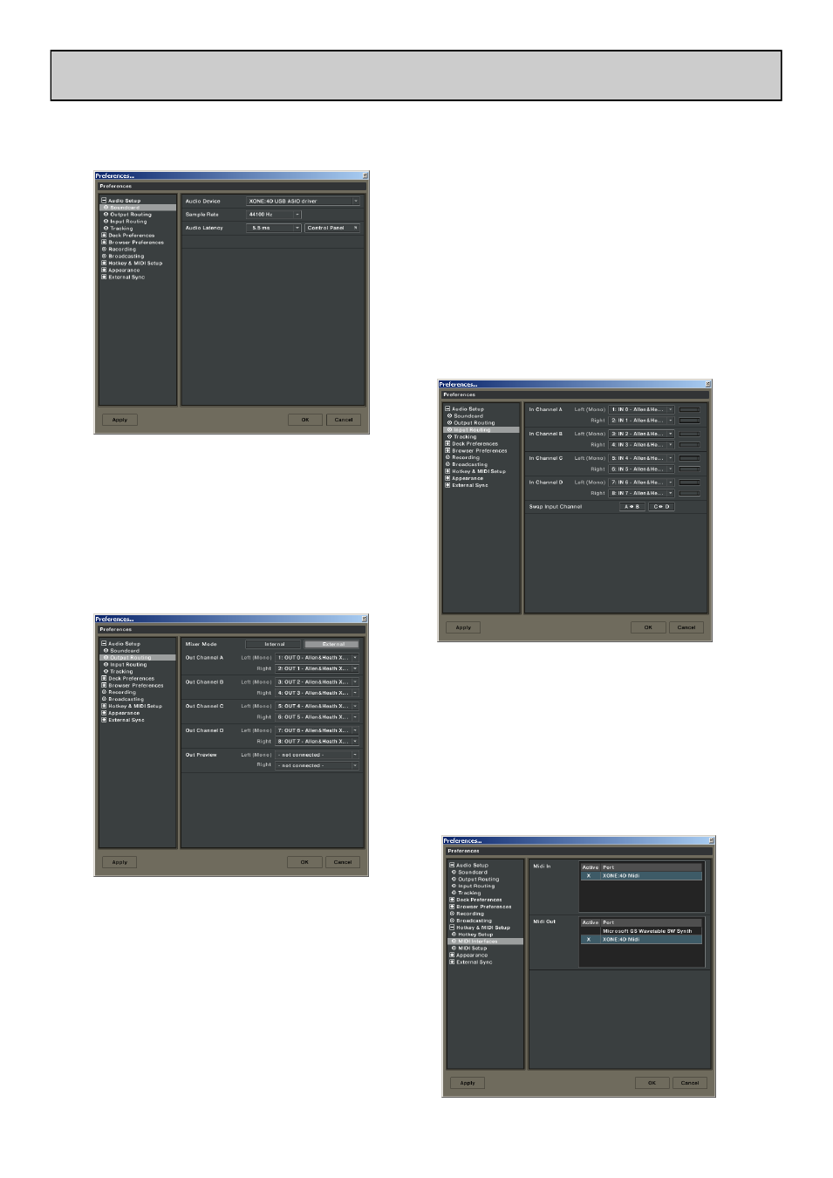
Task: Expand Deck Preferences in Output Routing window
Action: pyautogui.click(x=104, y=678)
